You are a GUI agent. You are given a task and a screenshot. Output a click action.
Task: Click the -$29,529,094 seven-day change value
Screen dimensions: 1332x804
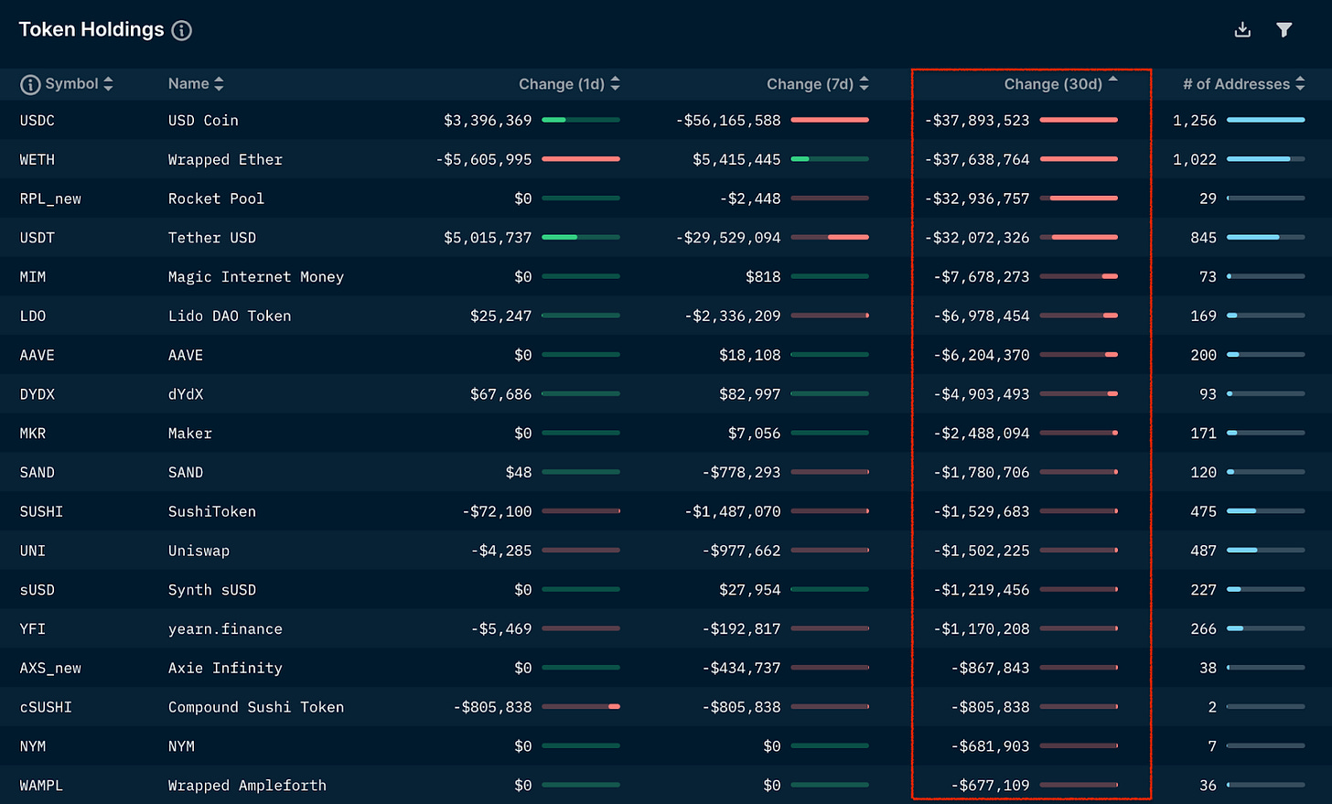coord(728,238)
